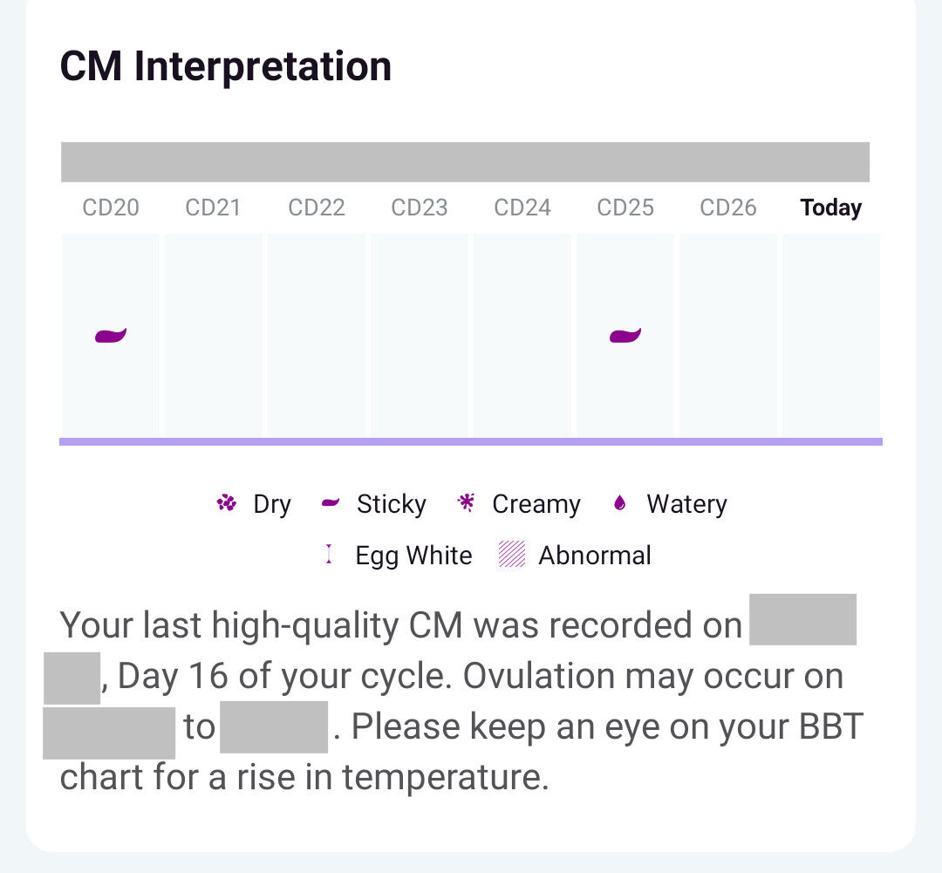This screenshot has width=942, height=873.
Task: Click the Dry legend icon
Action: [227, 503]
